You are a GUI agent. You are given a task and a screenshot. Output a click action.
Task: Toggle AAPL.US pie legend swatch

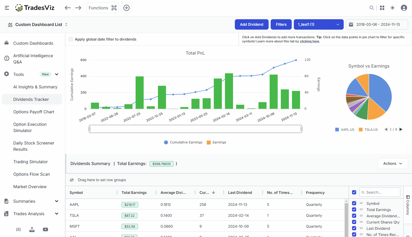[x=337, y=129]
